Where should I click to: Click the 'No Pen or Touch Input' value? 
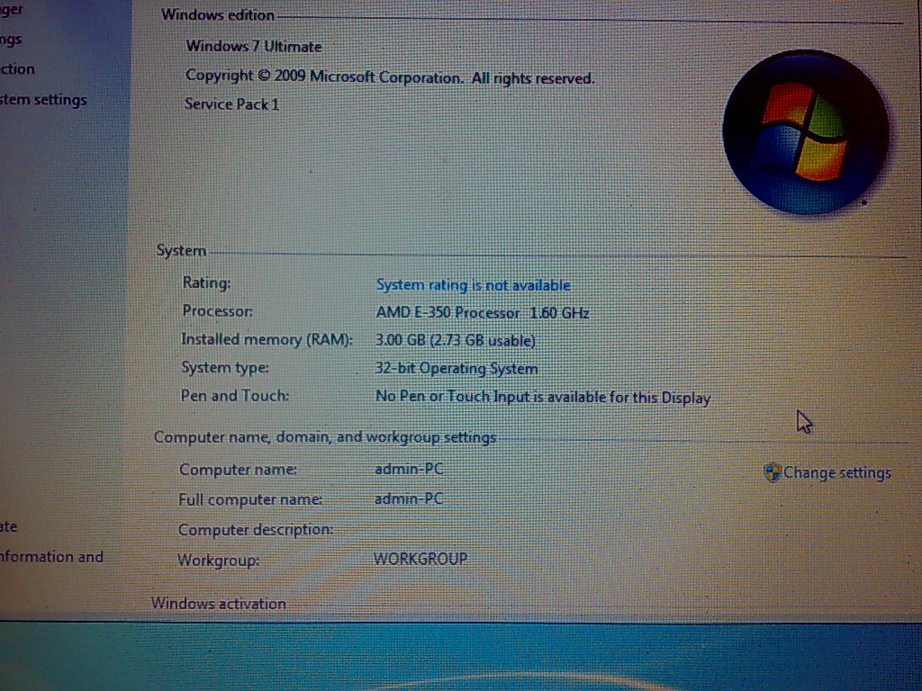tap(543, 397)
